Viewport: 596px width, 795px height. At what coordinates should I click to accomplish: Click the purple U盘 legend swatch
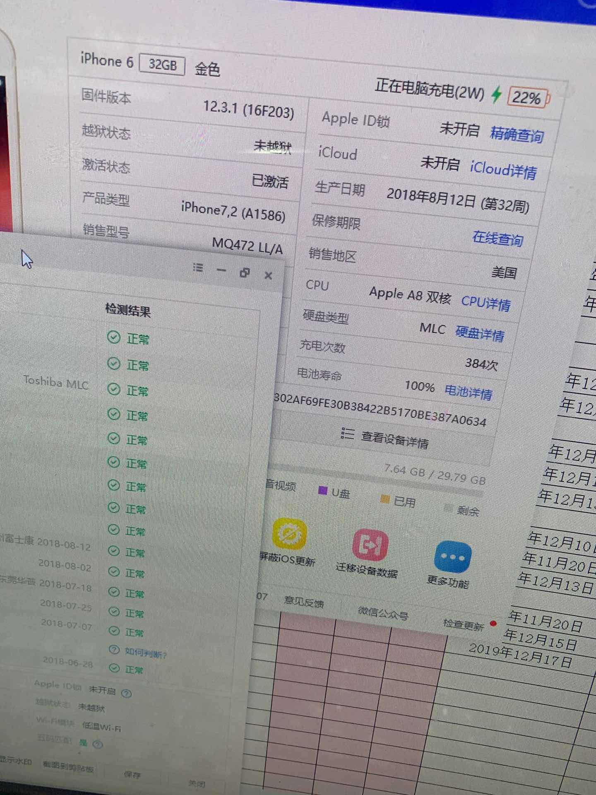[323, 490]
